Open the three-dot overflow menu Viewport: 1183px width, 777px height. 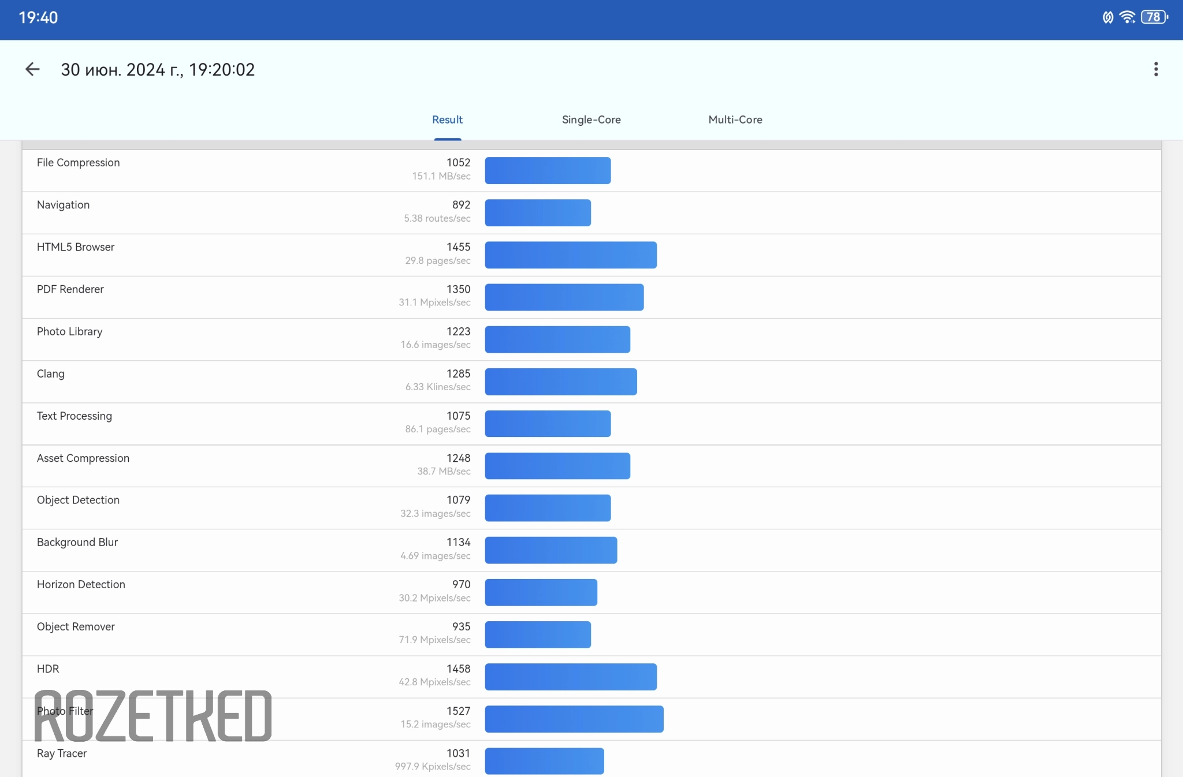pyautogui.click(x=1155, y=69)
